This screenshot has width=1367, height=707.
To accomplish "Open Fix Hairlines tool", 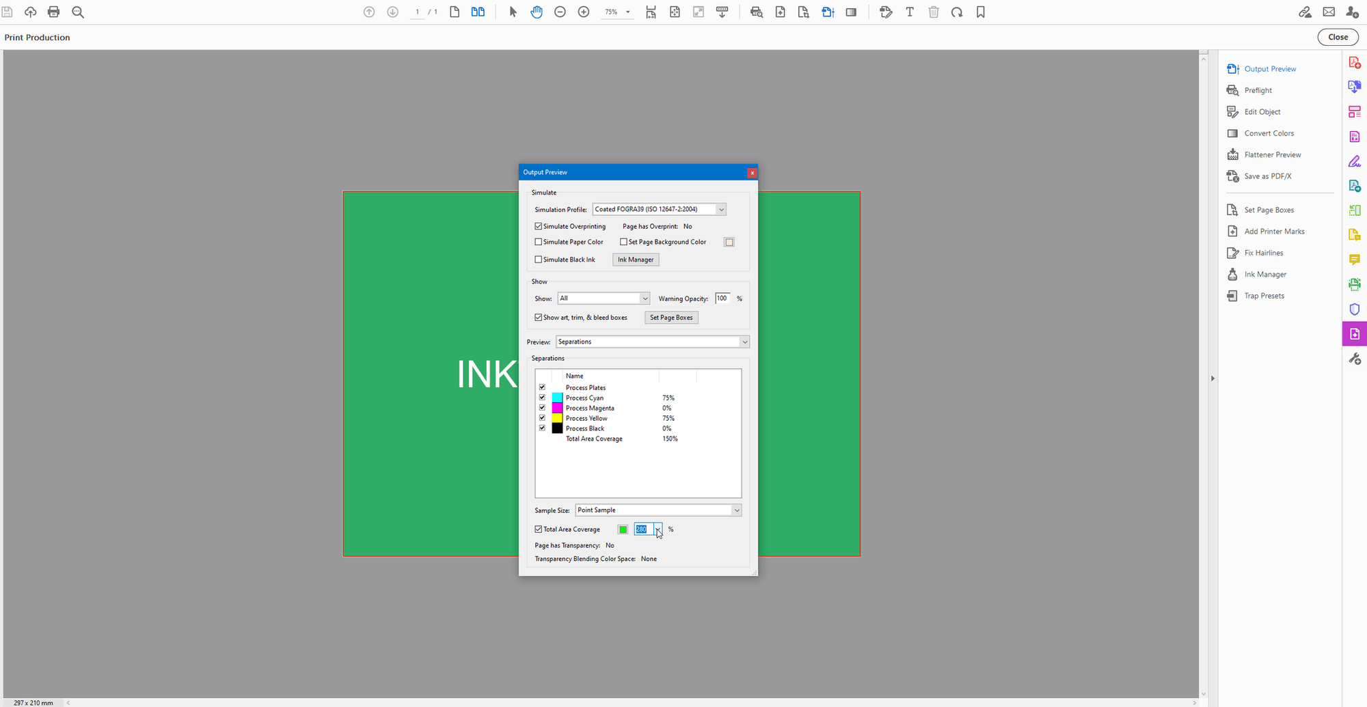I will tap(1263, 253).
